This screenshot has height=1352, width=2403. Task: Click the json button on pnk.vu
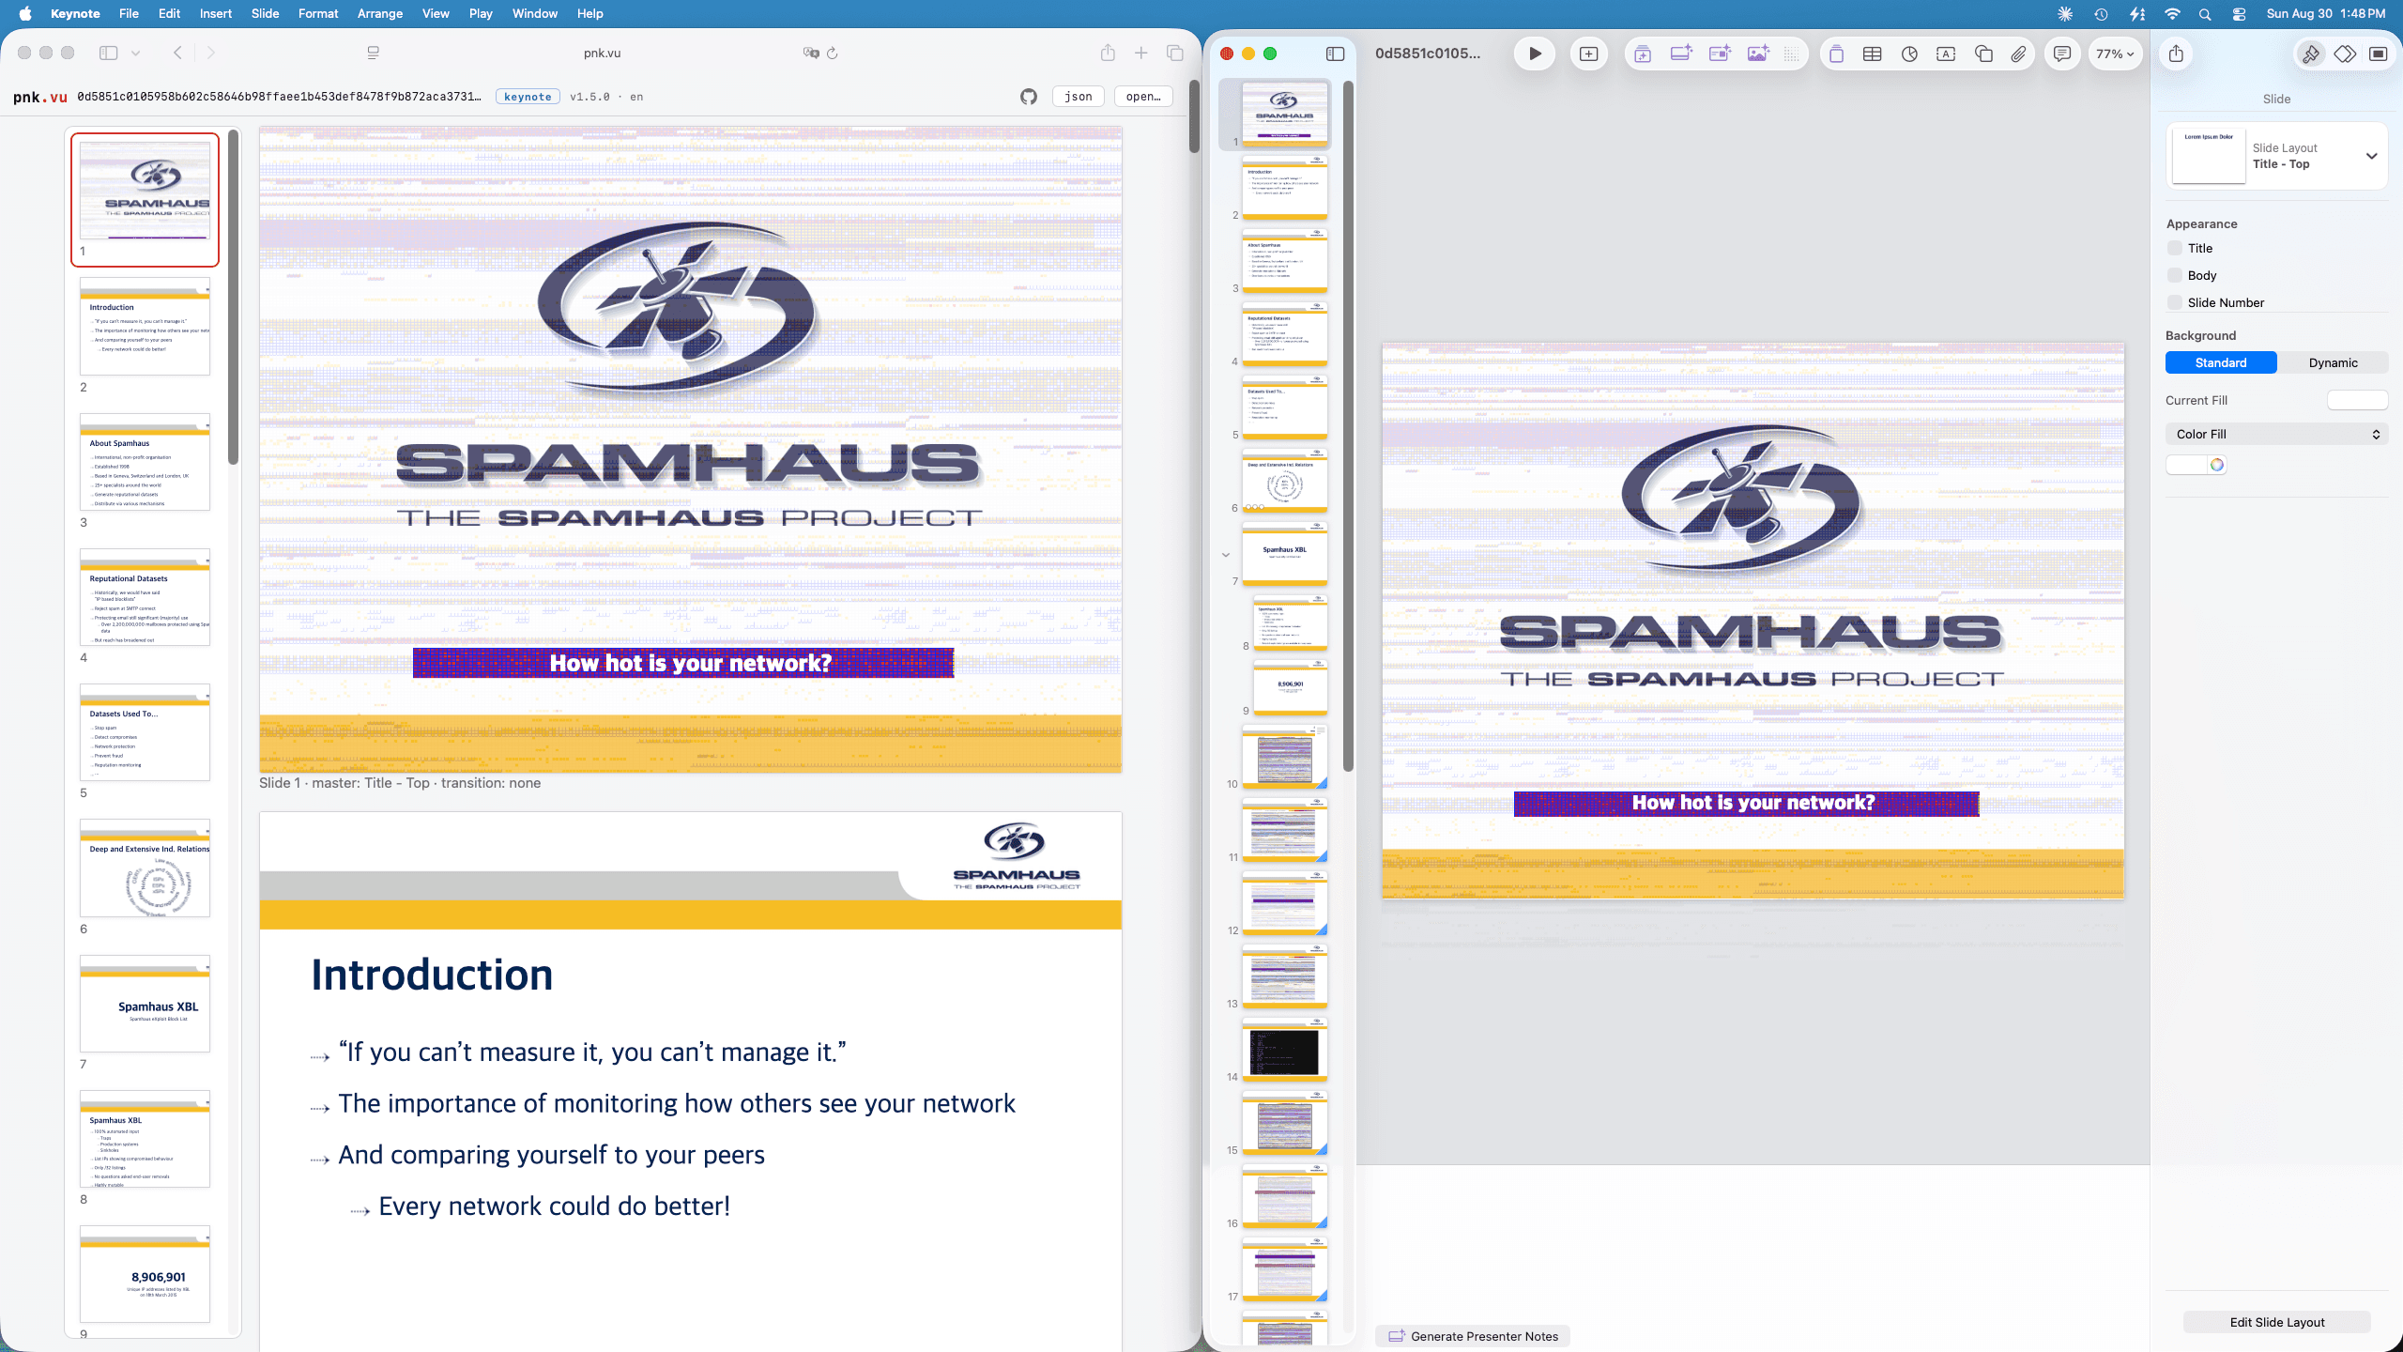click(x=1078, y=97)
